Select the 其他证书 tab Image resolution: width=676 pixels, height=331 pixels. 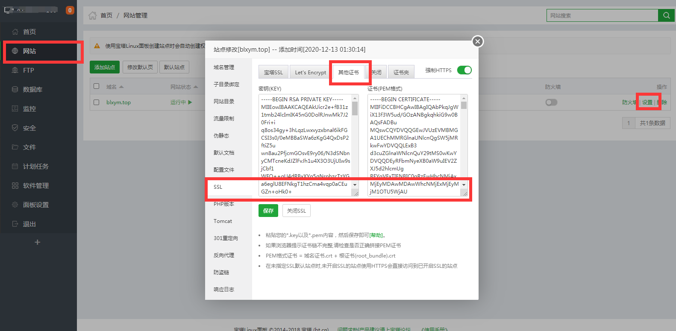click(x=349, y=72)
